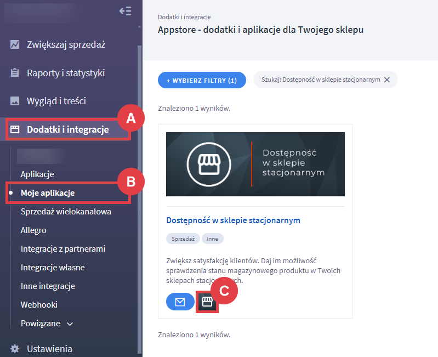The width and height of the screenshot is (438, 357).
Task: Click the app banner image thumbnail
Action: (x=255, y=164)
